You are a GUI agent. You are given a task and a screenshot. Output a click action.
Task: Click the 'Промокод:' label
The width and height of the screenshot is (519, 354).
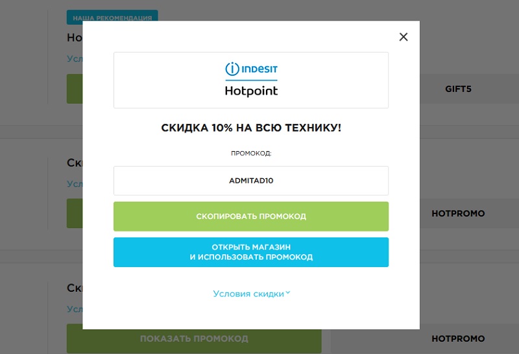pyautogui.click(x=251, y=153)
